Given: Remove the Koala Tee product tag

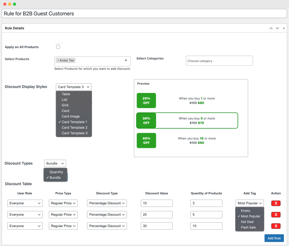Looking at the screenshot, I should point(58,60).
